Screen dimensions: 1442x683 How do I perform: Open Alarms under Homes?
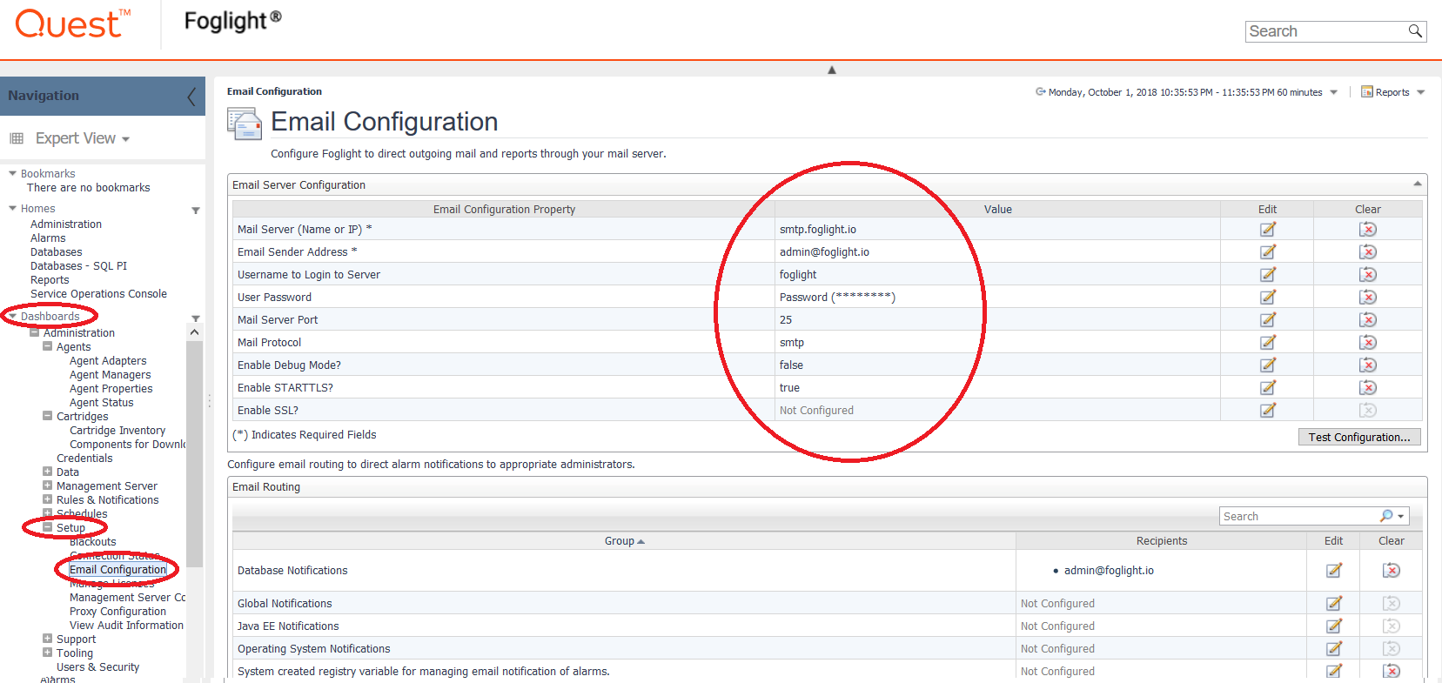click(x=48, y=238)
